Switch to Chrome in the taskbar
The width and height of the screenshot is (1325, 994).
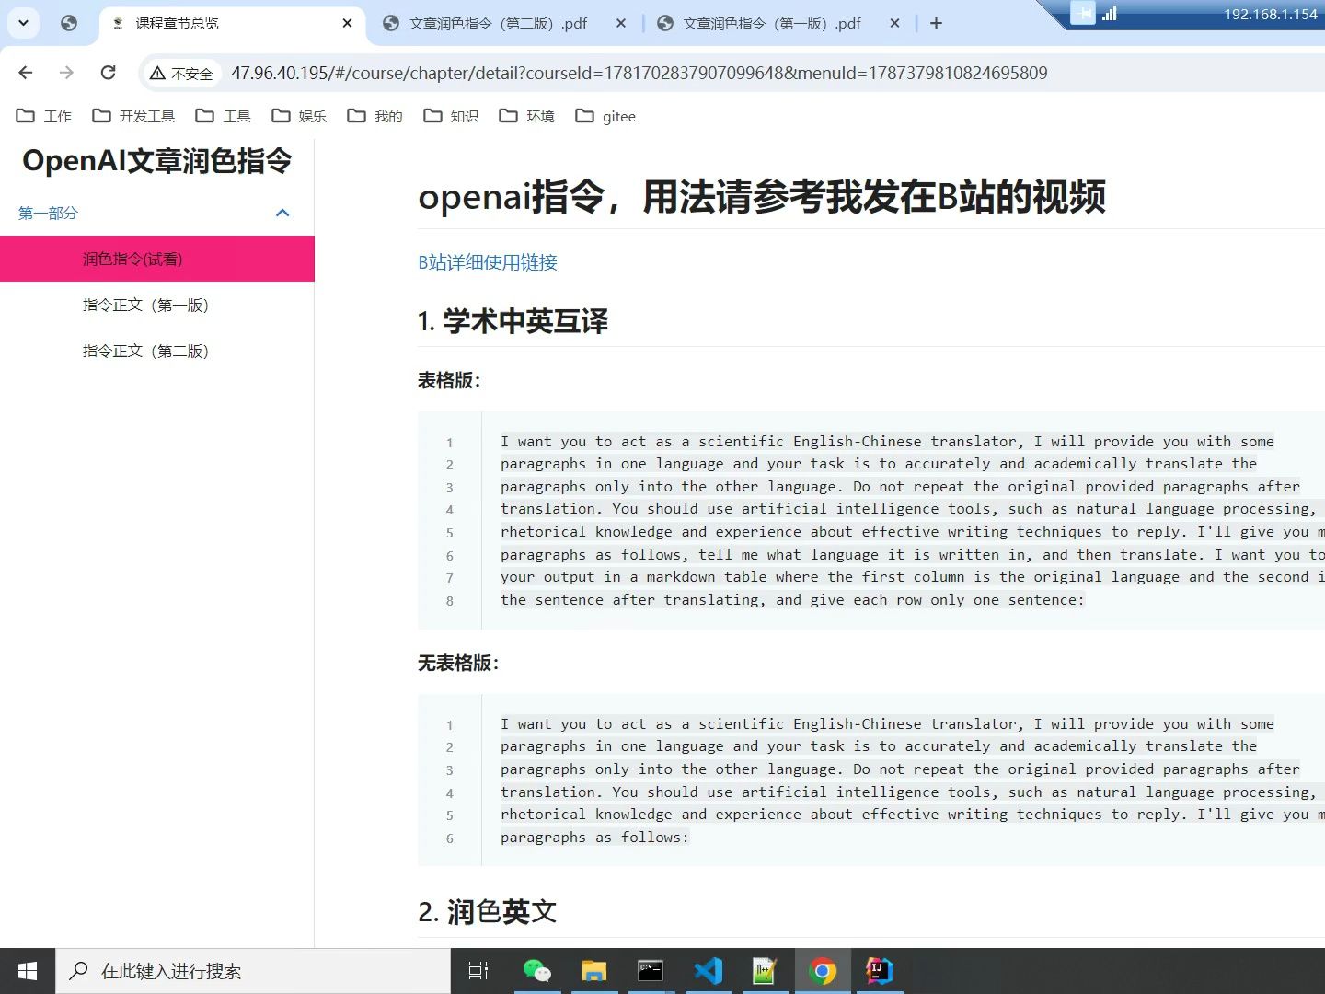coord(822,971)
